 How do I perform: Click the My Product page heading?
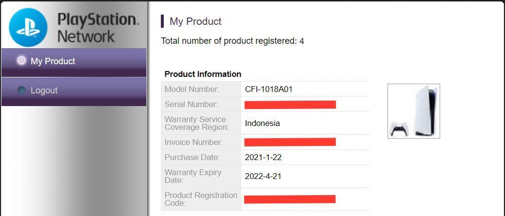195,21
